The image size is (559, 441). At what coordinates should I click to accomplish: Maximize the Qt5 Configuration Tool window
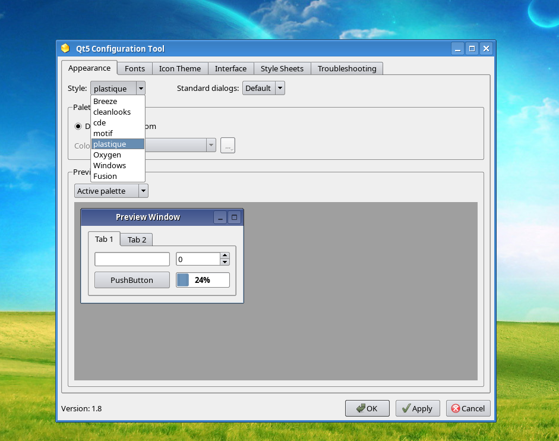coord(472,49)
